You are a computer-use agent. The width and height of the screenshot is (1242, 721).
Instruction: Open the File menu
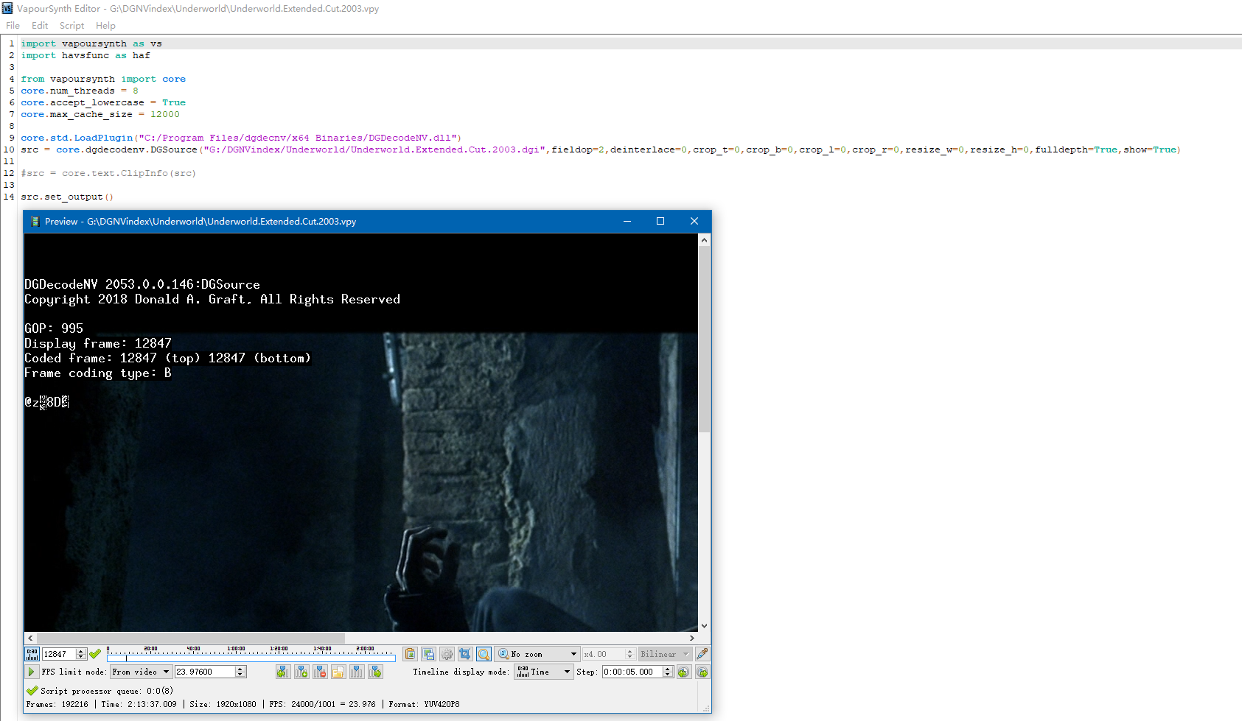pyautogui.click(x=13, y=26)
